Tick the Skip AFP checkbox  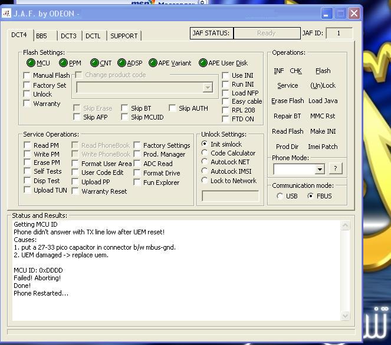click(77, 117)
